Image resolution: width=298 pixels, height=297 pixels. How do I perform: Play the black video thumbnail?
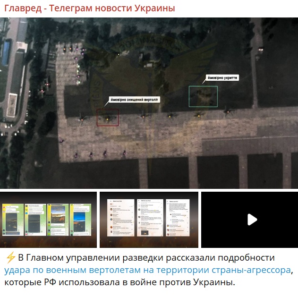[249, 220]
